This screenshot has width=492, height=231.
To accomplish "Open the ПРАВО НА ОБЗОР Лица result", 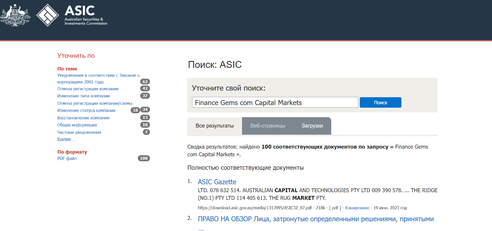I will [x=316, y=219].
